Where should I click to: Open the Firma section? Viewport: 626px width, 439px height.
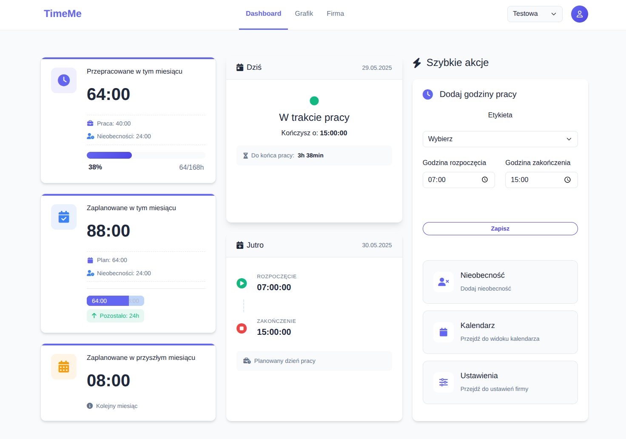tap(335, 13)
